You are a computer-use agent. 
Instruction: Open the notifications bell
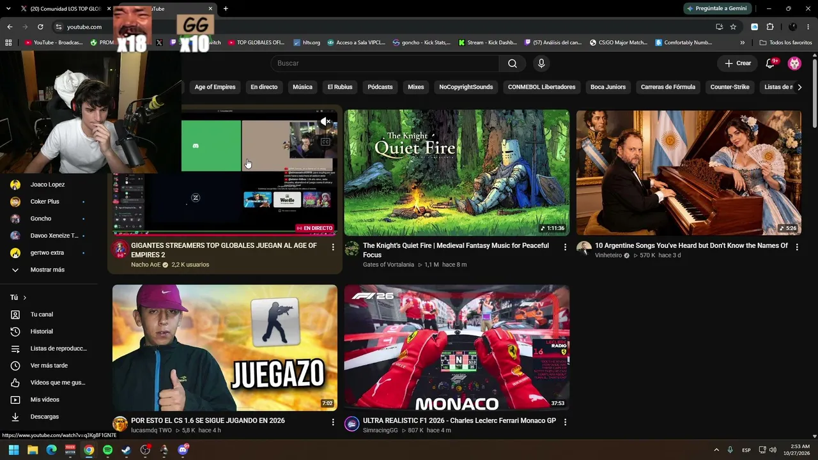tap(770, 63)
